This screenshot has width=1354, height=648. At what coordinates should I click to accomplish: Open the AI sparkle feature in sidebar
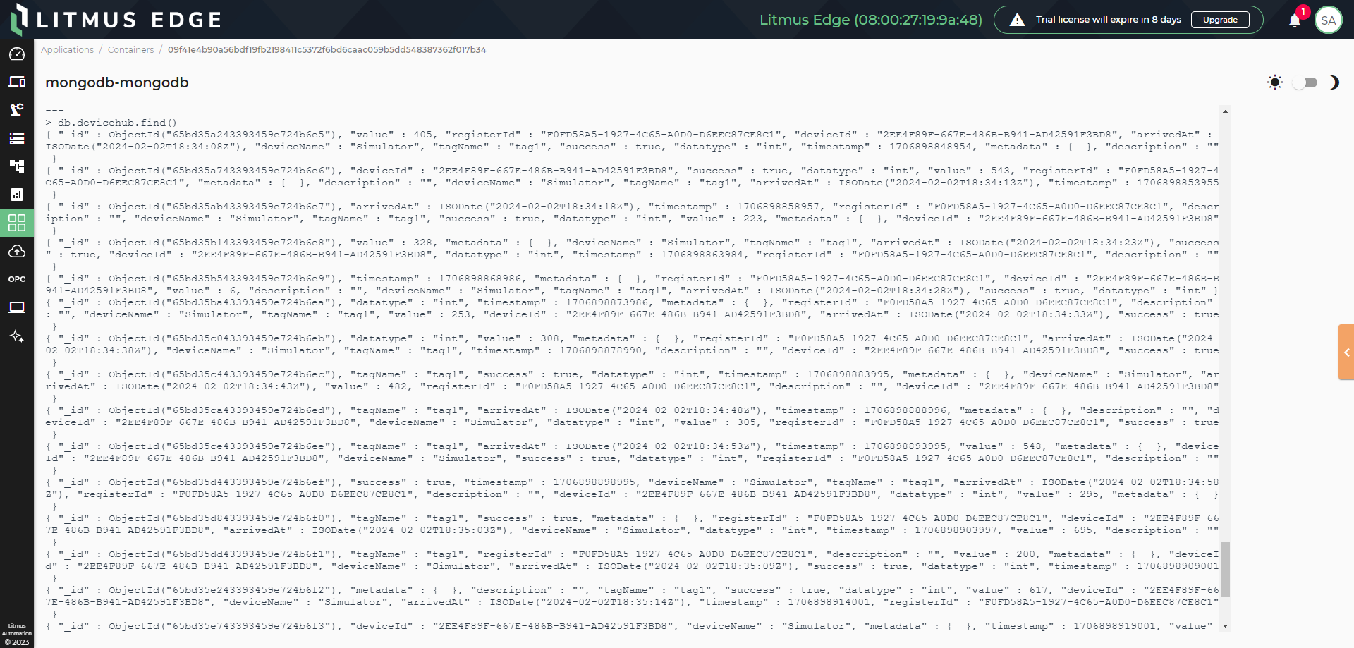pos(17,336)
